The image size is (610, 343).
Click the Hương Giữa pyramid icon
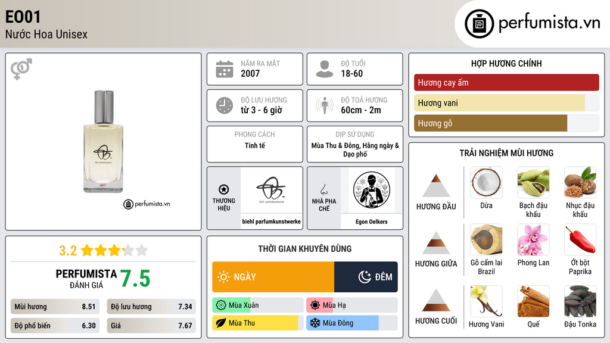point(436,243)
